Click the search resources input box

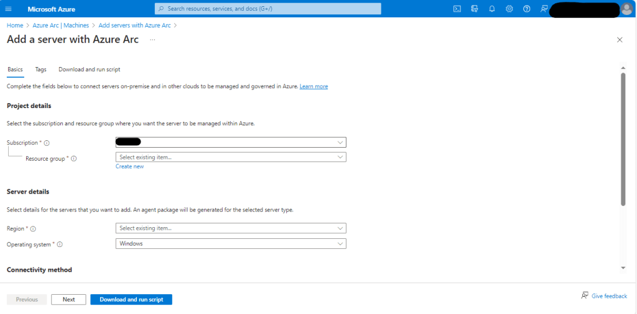(267, 9)
